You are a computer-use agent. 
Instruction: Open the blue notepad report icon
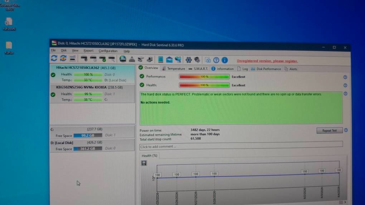161,60
